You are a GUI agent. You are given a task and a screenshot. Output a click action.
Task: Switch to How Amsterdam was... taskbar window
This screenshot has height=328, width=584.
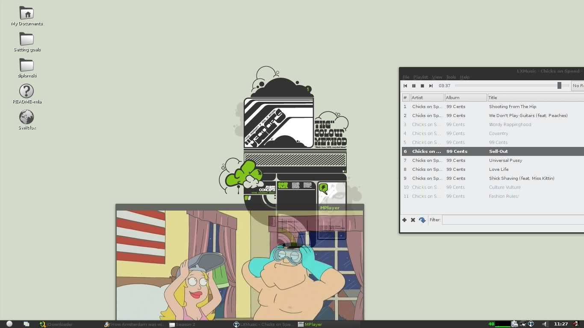135,324
